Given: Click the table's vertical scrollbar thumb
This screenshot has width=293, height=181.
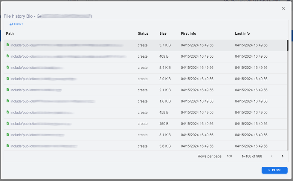Looking at the screenshot, I should (288, 45).
